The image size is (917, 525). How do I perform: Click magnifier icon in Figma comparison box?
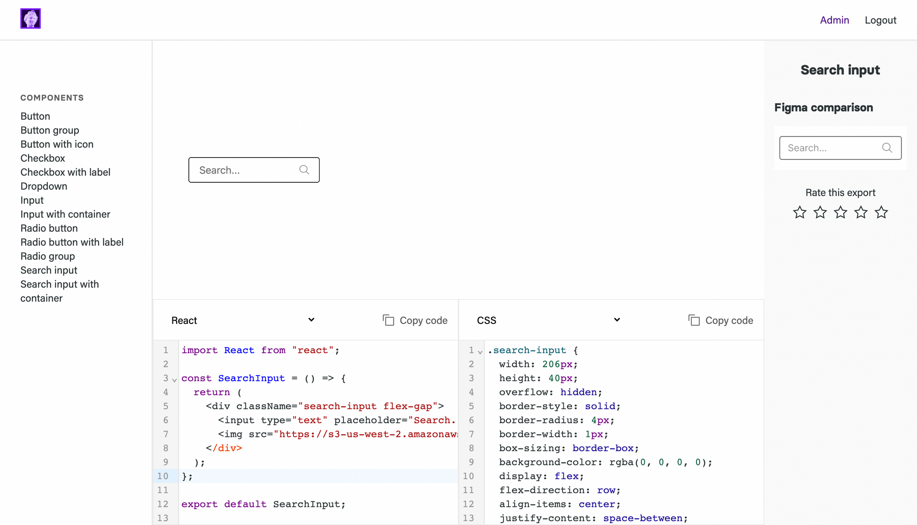coord(887,148)
